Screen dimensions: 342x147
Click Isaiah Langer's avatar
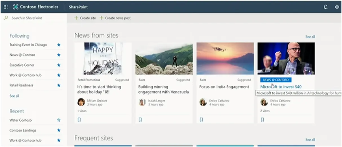point(142,102)
